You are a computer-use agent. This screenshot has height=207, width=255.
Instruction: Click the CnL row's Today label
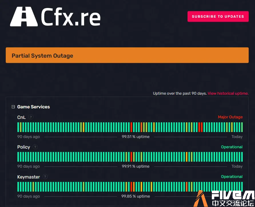click(237, 137)
